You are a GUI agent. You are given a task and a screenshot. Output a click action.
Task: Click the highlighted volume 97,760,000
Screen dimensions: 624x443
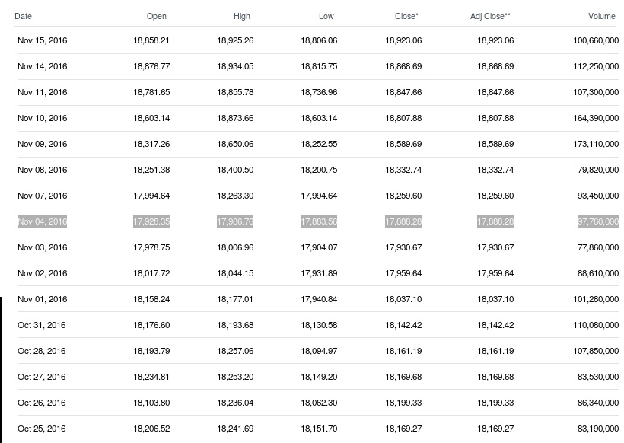tap(597, 221)
